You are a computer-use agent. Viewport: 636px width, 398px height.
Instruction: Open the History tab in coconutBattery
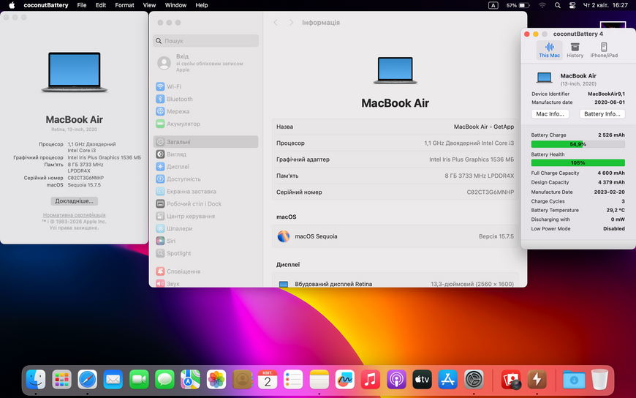[575, 50]
